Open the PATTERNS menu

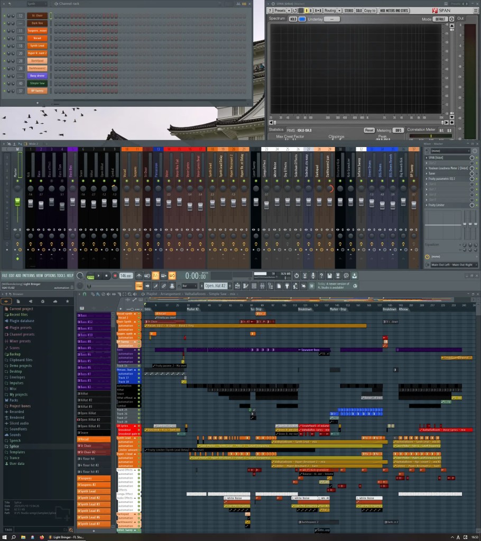pos(29,276)
